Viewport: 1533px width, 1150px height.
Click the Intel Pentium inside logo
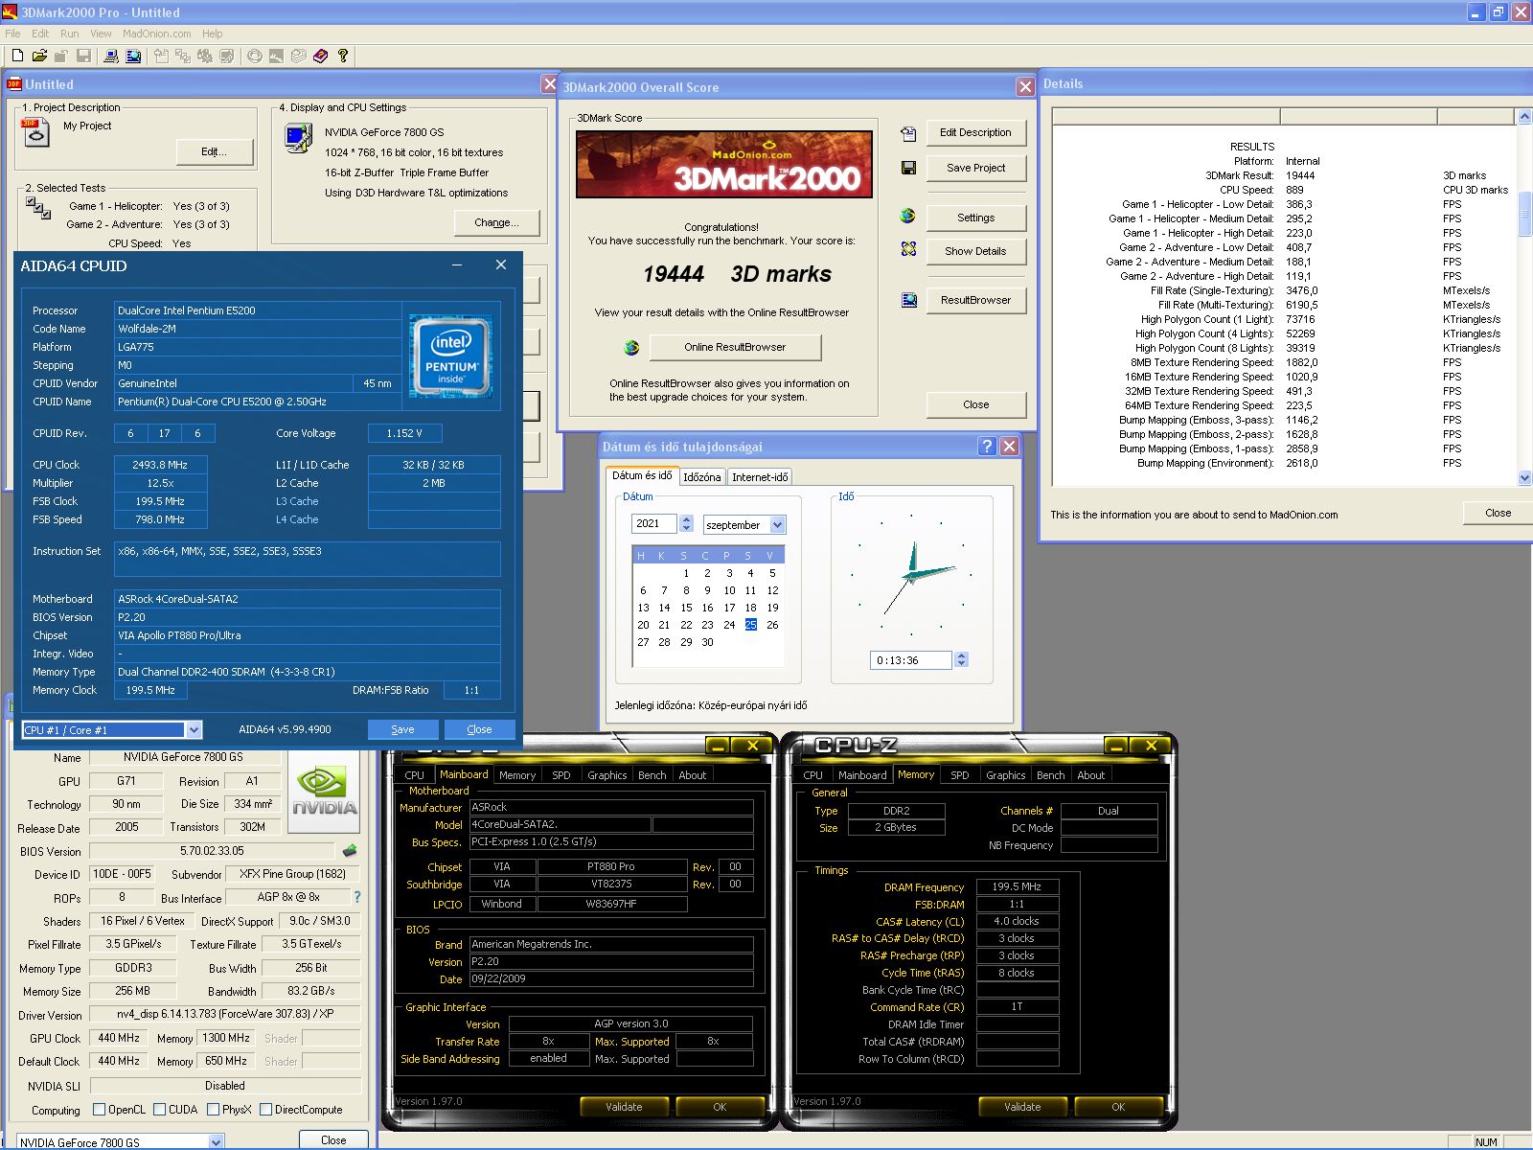pyautogui.click(x=451, y=356)
